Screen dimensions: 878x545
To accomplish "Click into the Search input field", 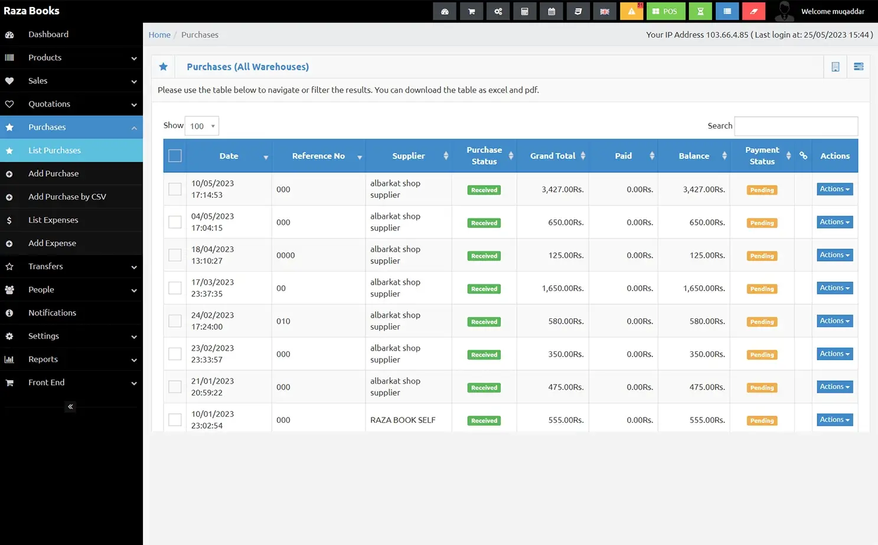I will coord(795,126).
